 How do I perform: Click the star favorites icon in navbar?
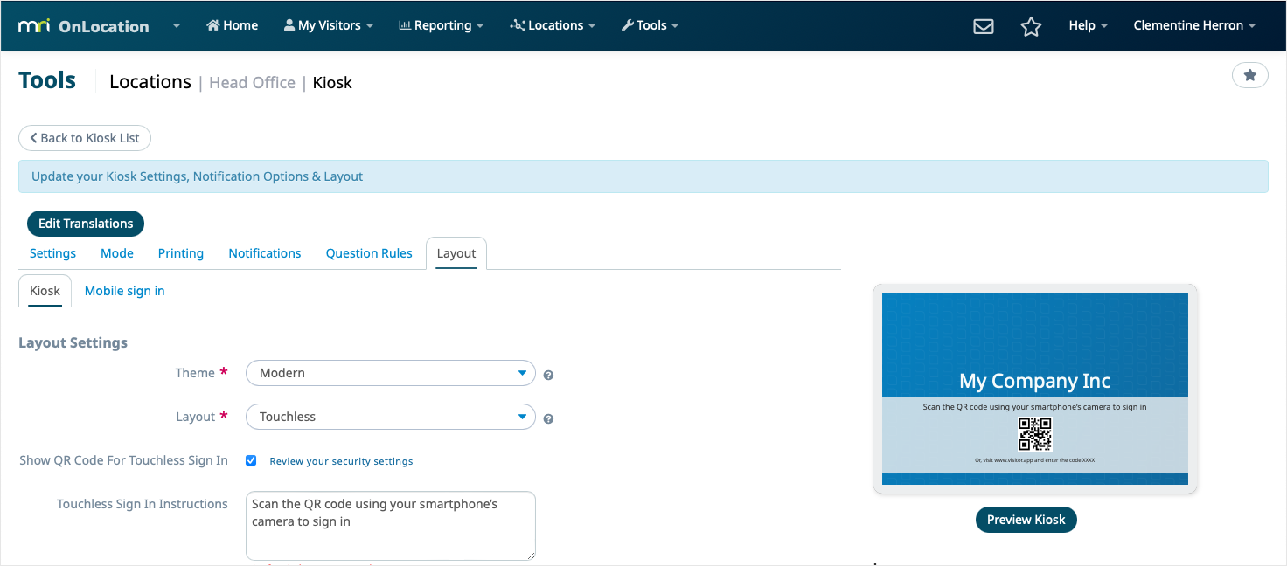(1031, 26)
